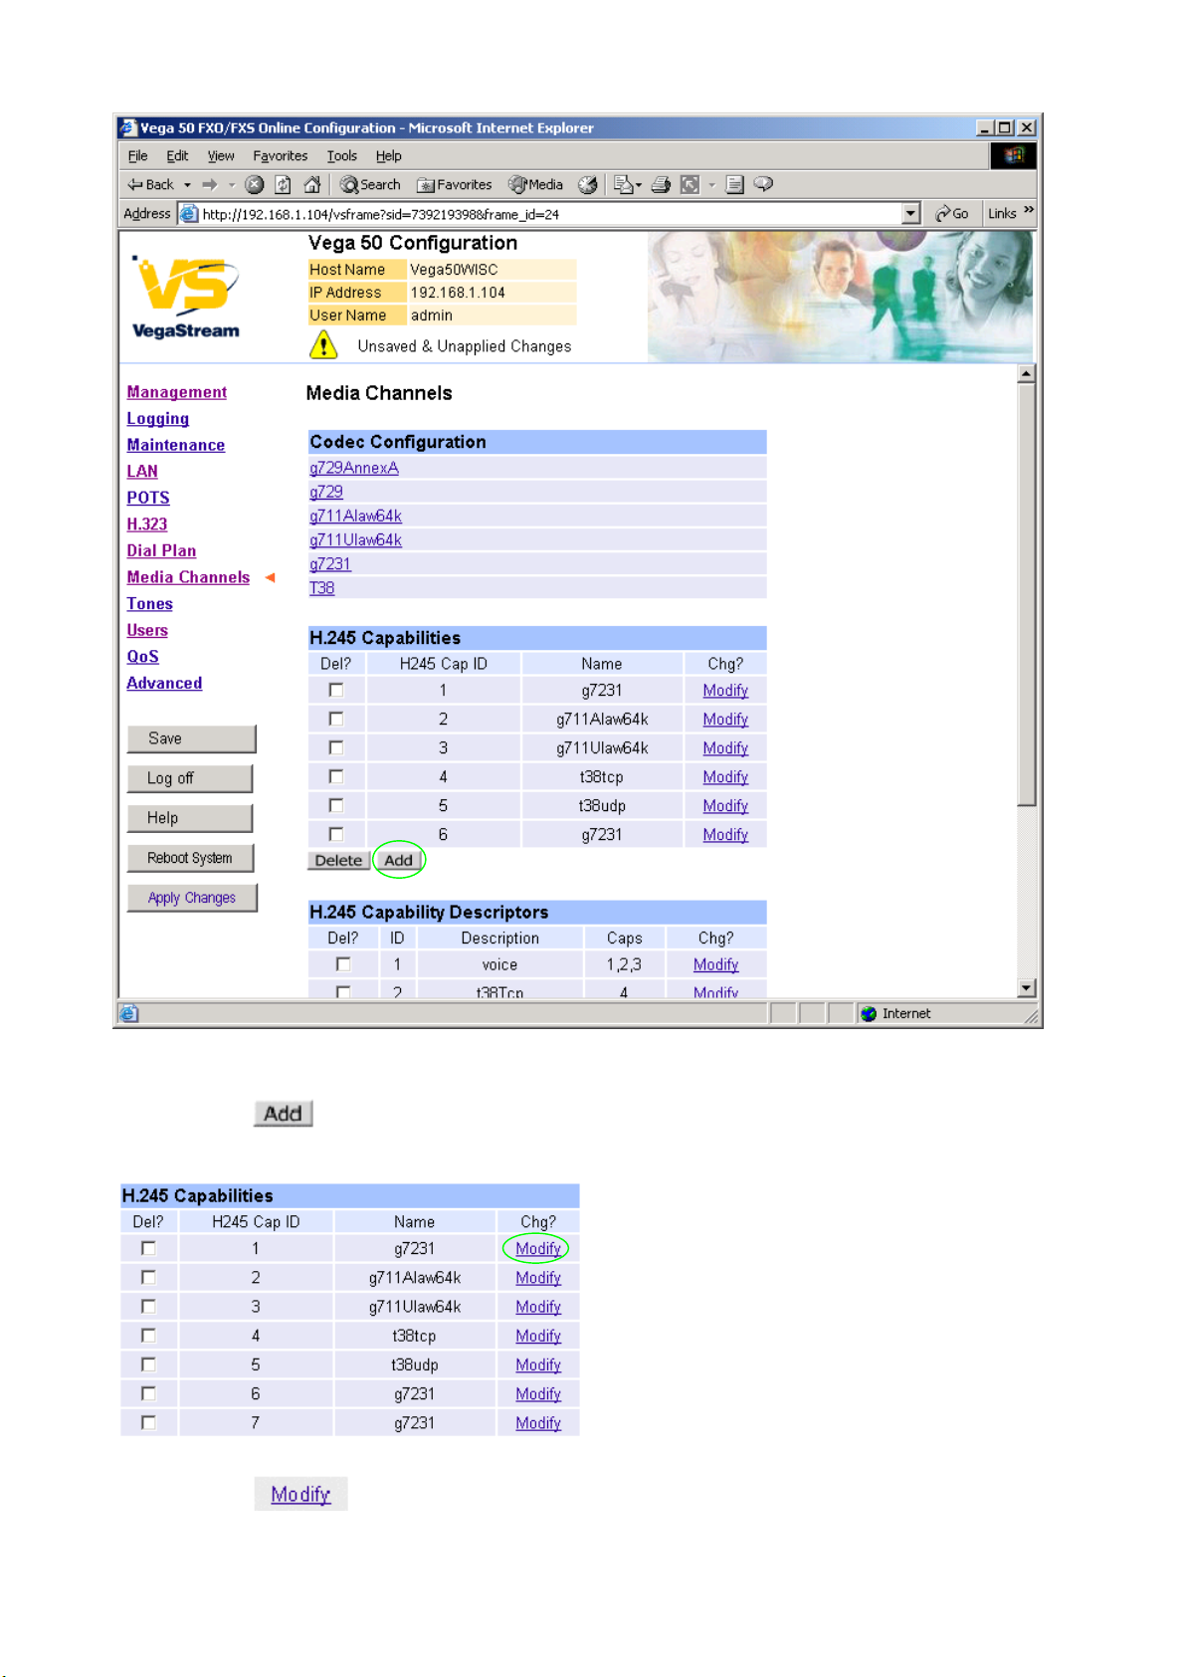Click the Internet zone globe in status bar
Image resolution: width=1185 pixels, height=1677 pixels.
[869, 1014]
